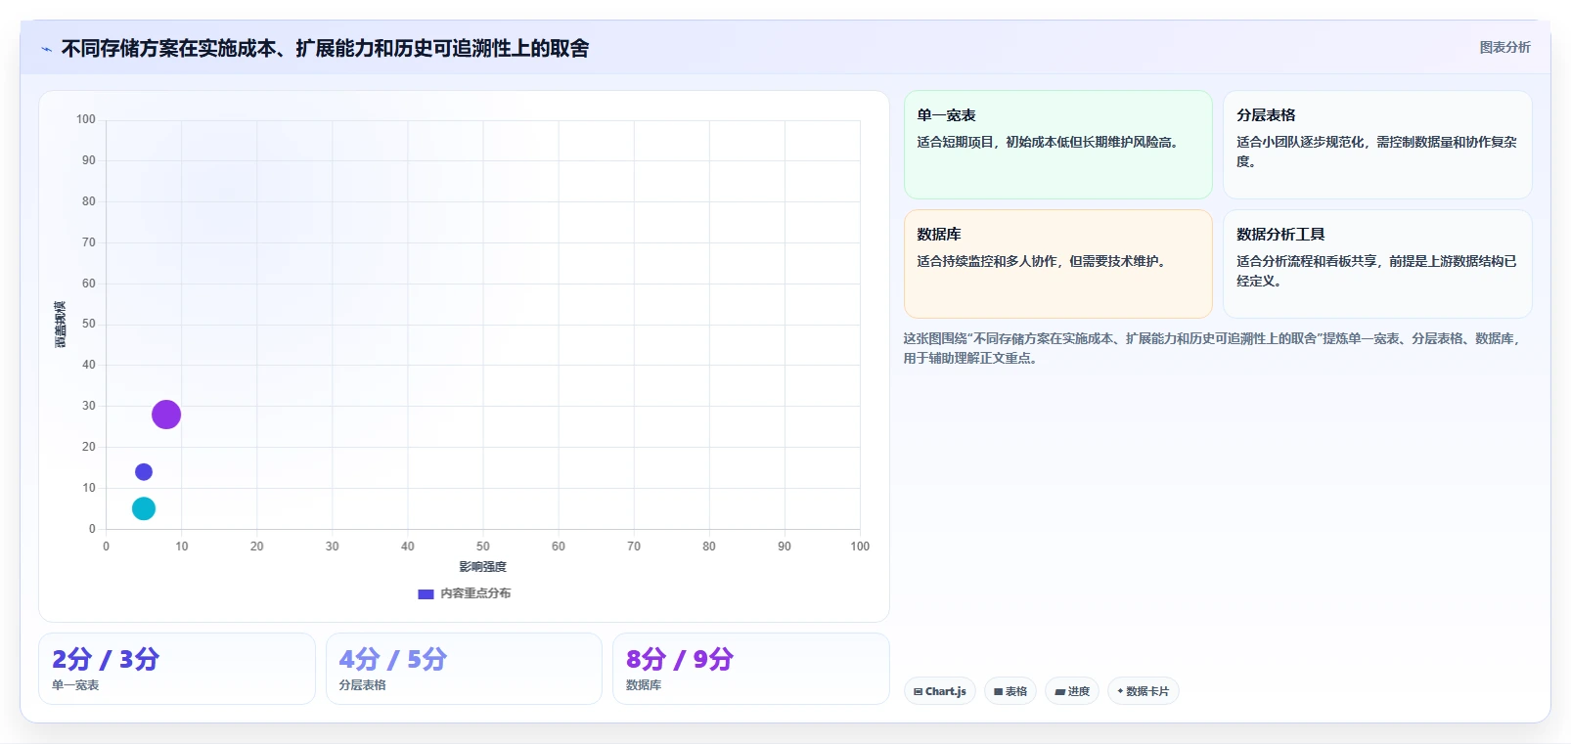Click the cyan bubble in the chart
1571x744 pixels.
coord(144,508)
